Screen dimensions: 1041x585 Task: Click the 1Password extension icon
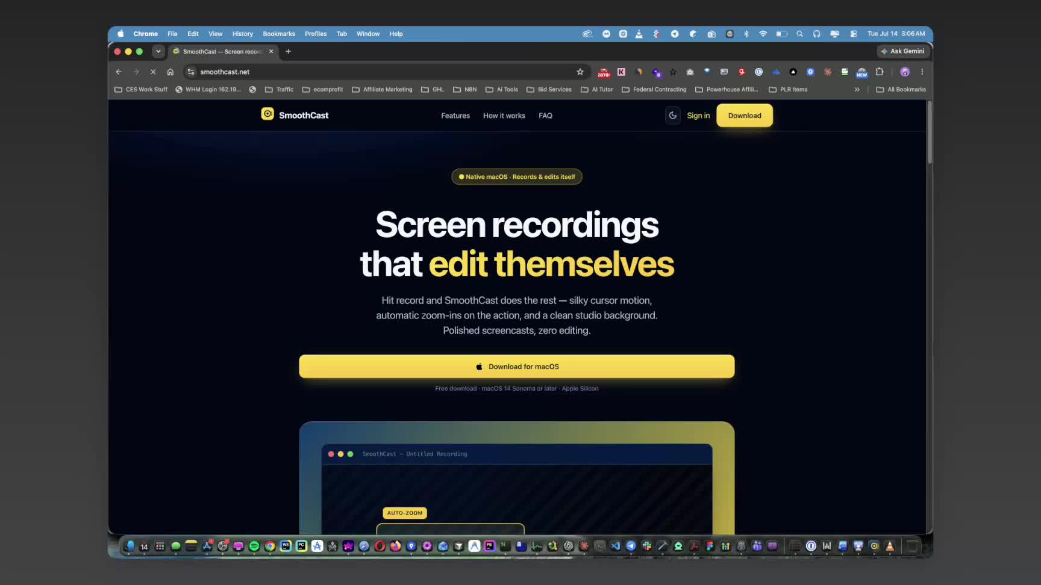[x=758, y=72]
